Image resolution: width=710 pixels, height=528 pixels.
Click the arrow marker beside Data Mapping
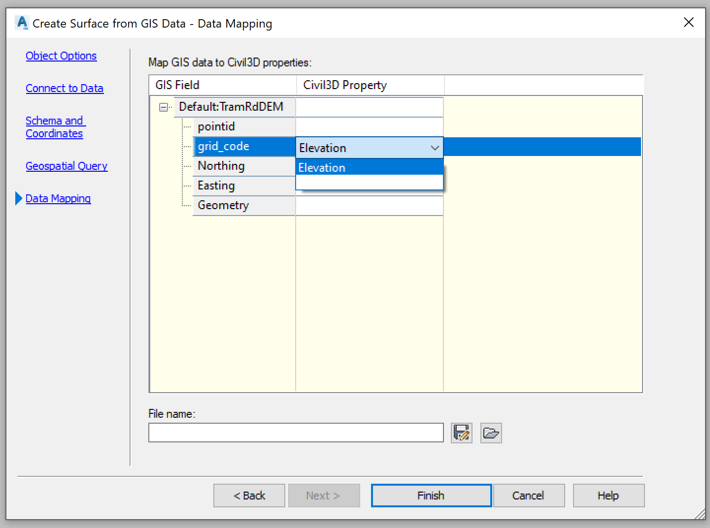click(18, 198)
